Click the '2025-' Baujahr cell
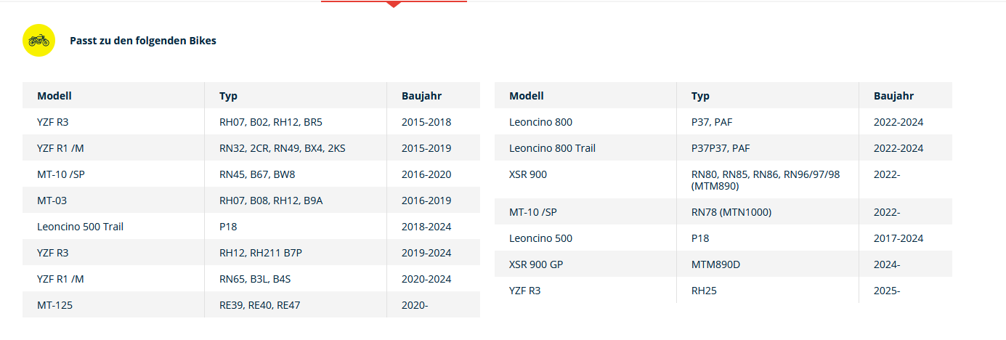 point(887,291)
